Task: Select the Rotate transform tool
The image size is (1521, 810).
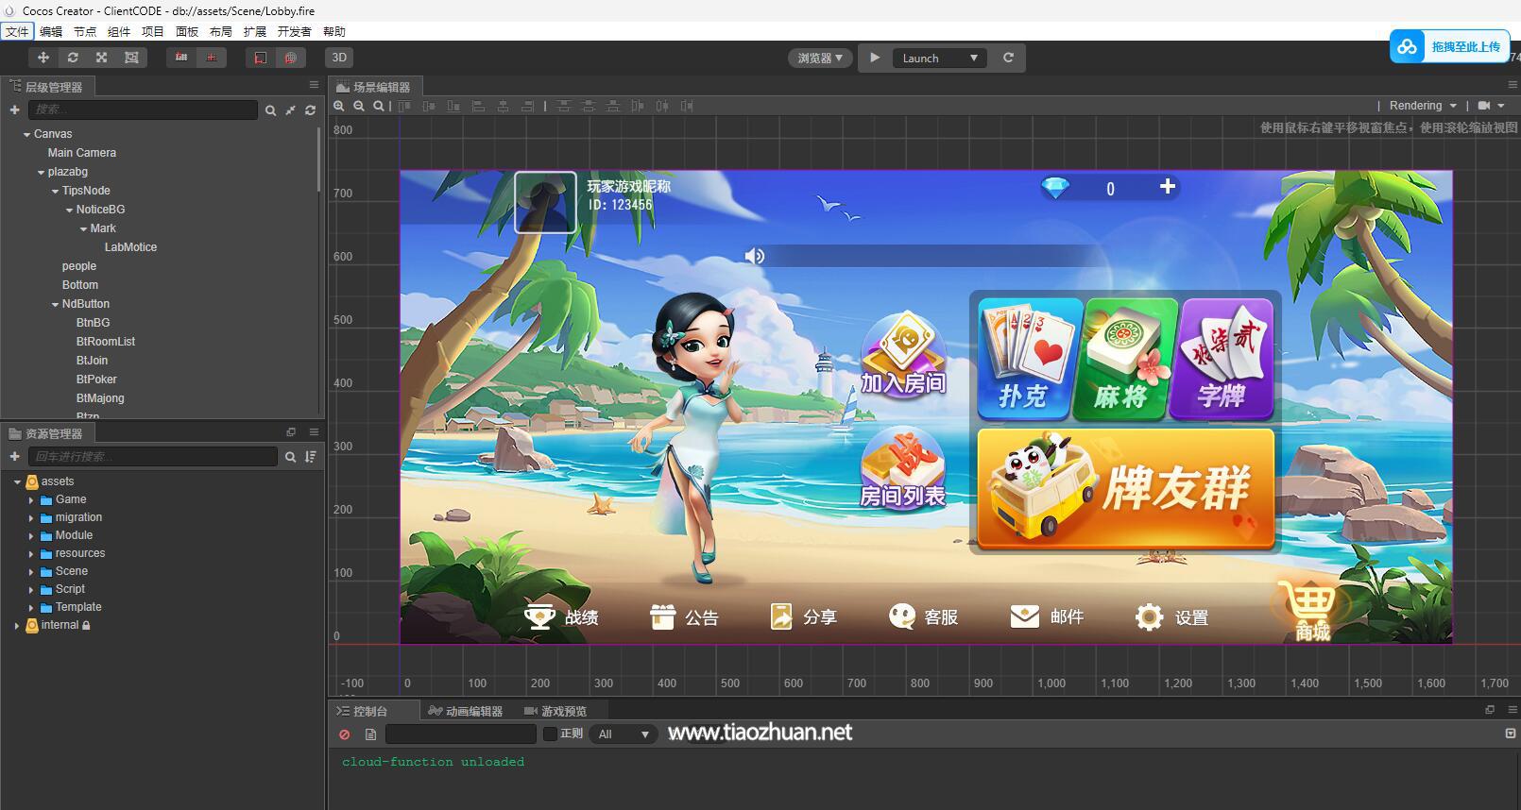Action: tap(73, 58)
